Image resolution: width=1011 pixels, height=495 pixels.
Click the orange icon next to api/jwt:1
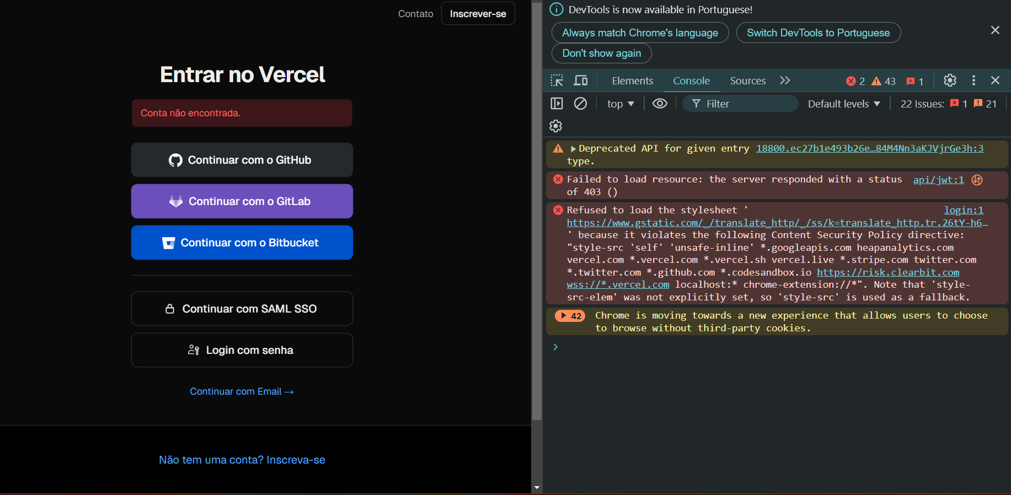tap(977, 180)
